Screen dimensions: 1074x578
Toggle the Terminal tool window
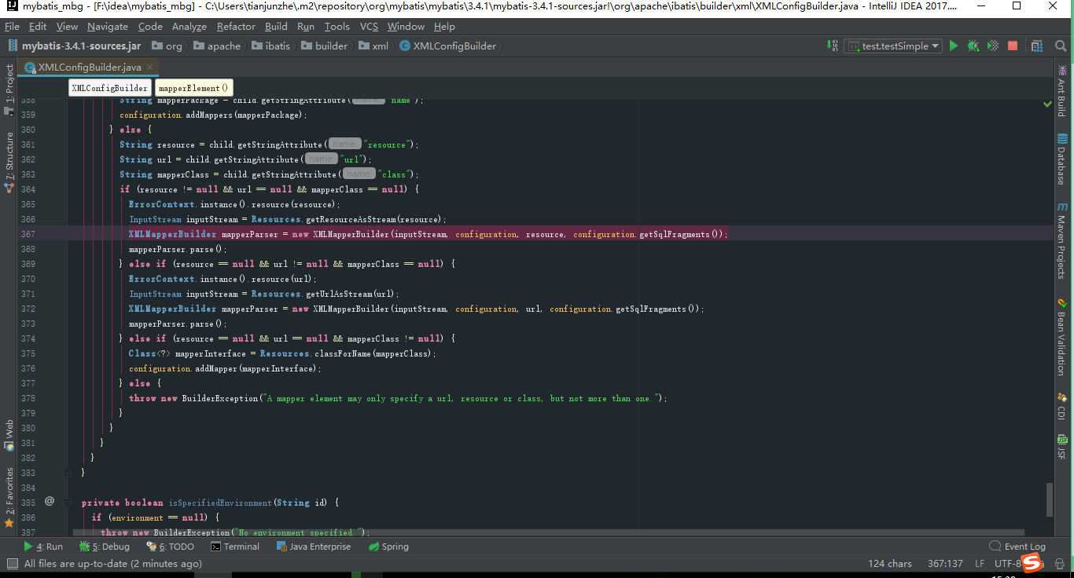point(234,546)
